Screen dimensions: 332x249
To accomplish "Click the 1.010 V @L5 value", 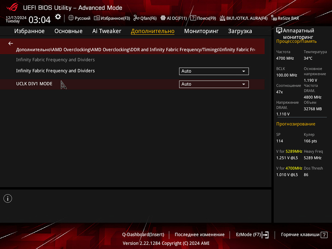I will pos(287,175).
